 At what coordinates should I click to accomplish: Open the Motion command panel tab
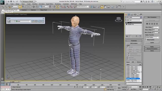[x=135, y=15]
